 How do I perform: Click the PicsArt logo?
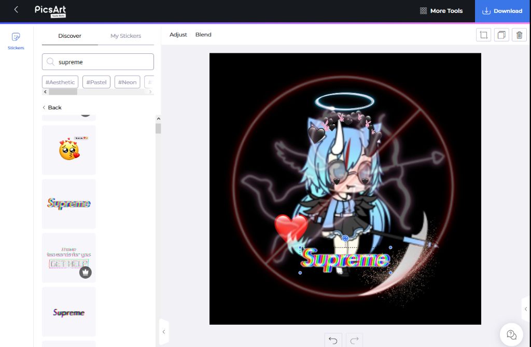point(50,11)
